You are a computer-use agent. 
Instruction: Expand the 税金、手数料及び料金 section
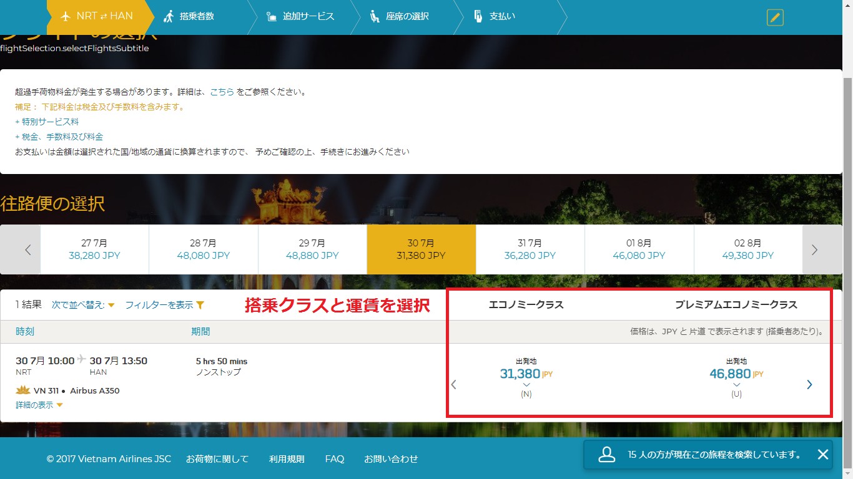[59, 137]
